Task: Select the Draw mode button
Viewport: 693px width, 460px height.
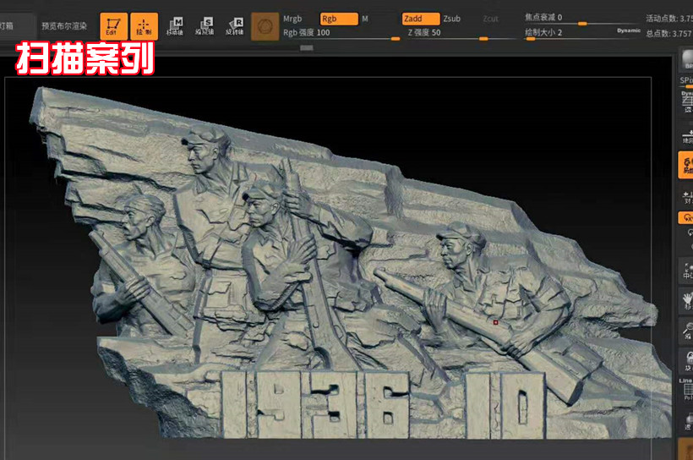Action: tap(144, 25)
